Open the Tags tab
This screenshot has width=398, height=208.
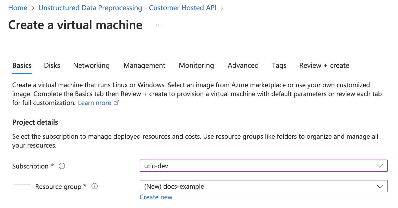(279, 66)
